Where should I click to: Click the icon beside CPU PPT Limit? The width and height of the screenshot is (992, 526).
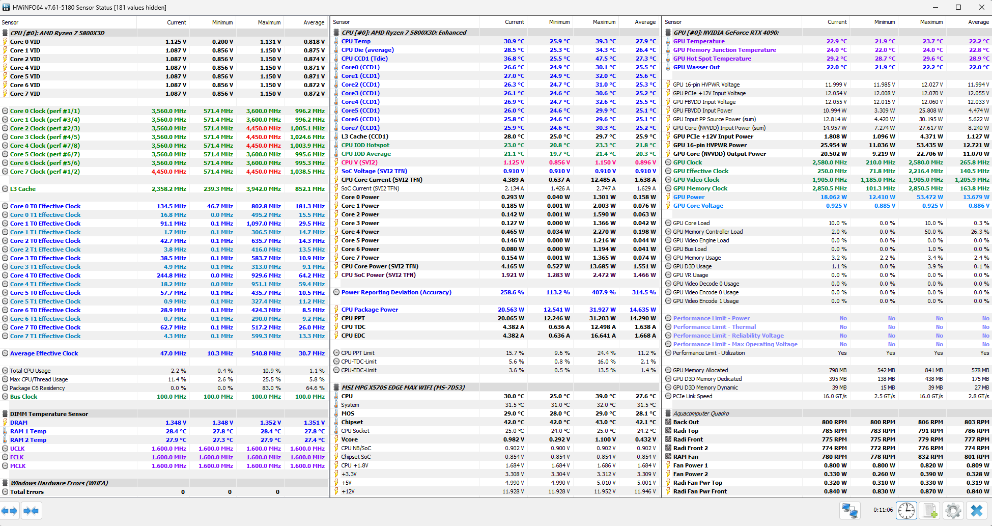(x=336, y=353)
